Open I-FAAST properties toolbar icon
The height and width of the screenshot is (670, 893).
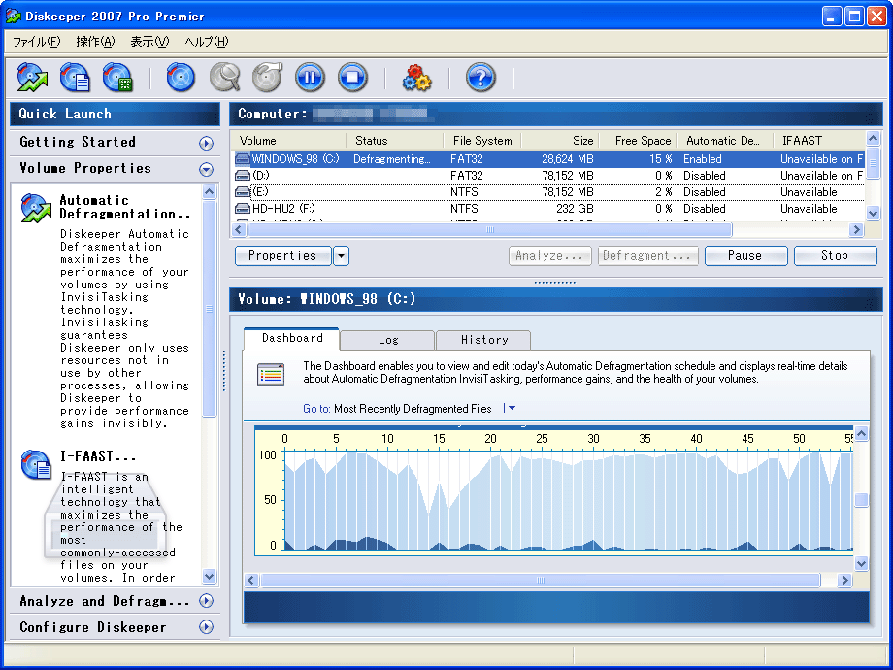[x=75, y=77]
